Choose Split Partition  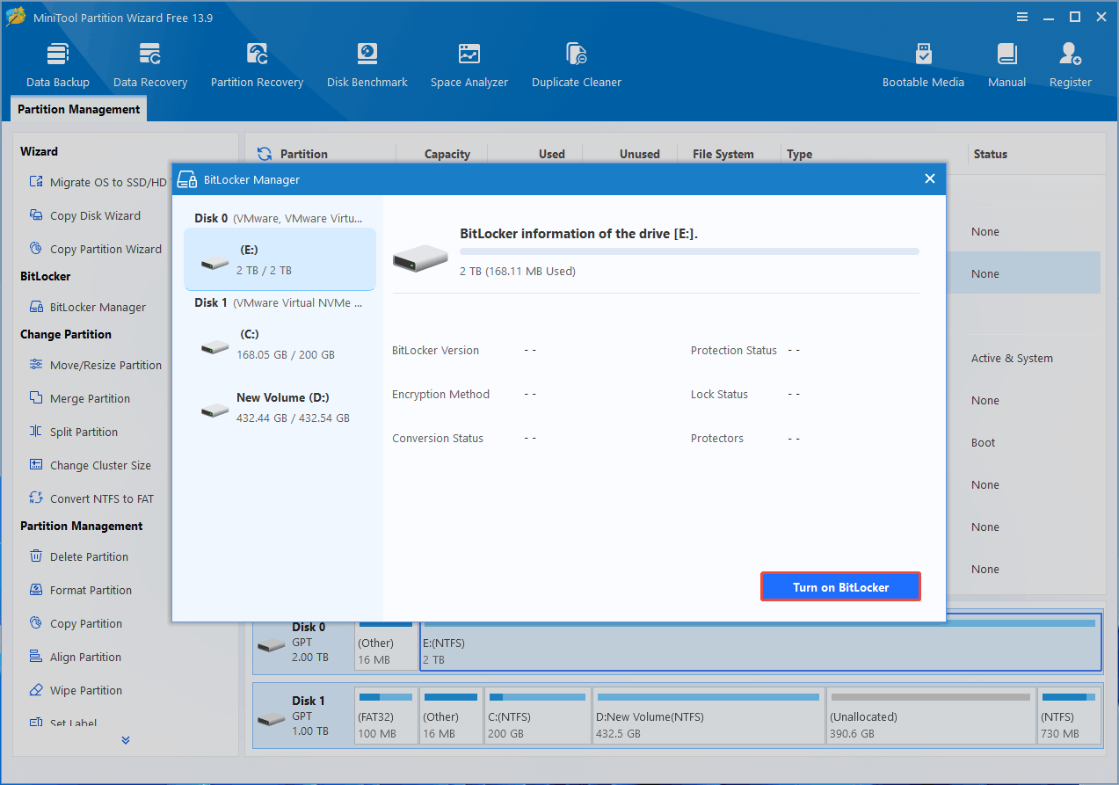pos(74,432)
